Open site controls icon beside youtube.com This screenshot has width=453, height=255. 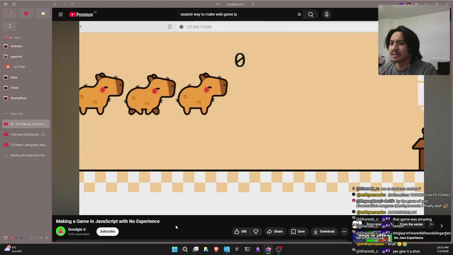pos(253,4)
